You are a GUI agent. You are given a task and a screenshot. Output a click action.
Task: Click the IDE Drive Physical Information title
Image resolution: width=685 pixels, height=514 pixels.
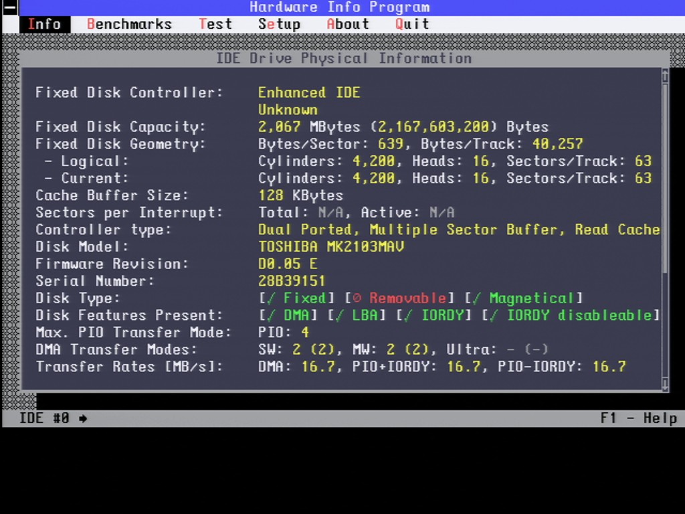(x=344, y=58)
